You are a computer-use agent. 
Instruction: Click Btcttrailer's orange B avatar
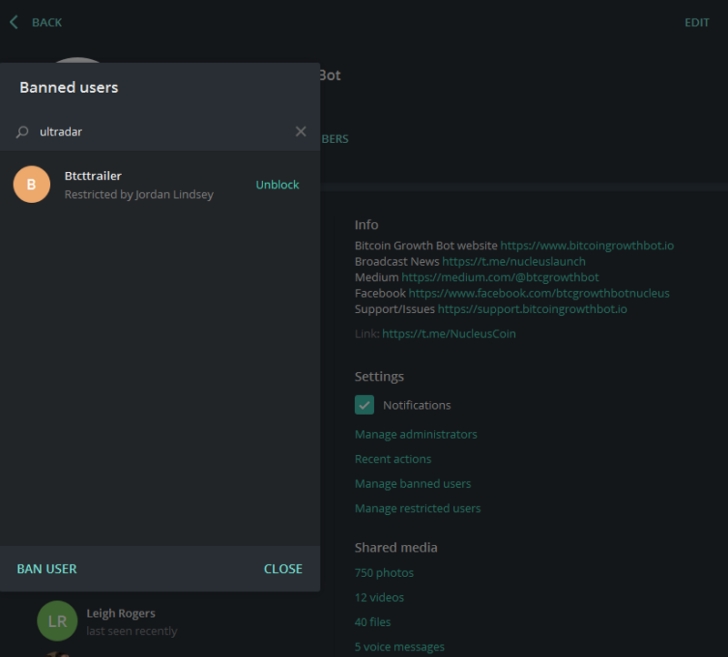[x=32, y=185]
